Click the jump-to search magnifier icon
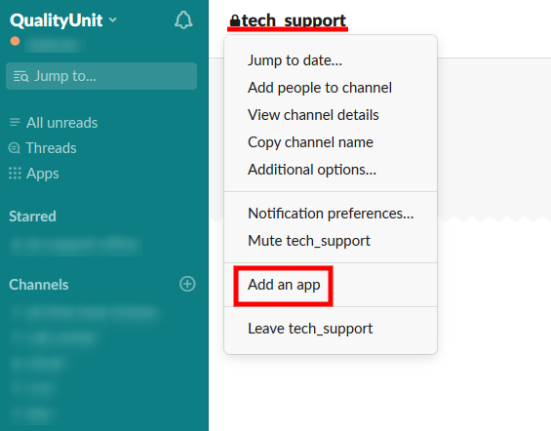The width and height of the screenshot is (551, 431). (x=20, y=76)
